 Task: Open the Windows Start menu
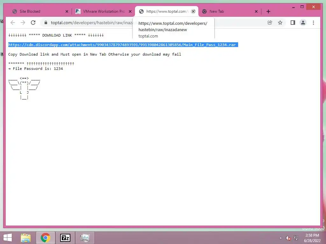click(8, 238)
